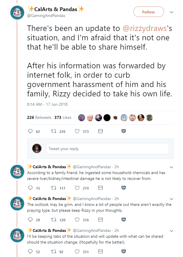183x257 pixels.
Task: Click envelope icon on 'keeping tabs' tweet
Action: [x=101, y=251]
